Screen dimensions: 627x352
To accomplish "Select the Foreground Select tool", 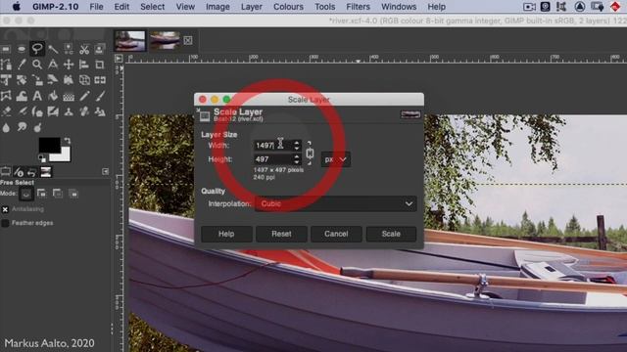I will click(100, 49).
